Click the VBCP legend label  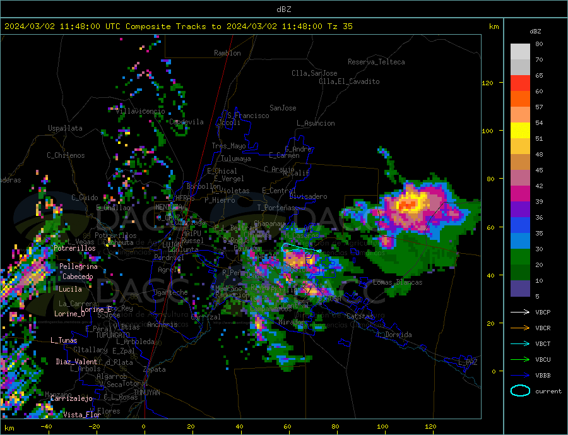(x=543, y=312)
